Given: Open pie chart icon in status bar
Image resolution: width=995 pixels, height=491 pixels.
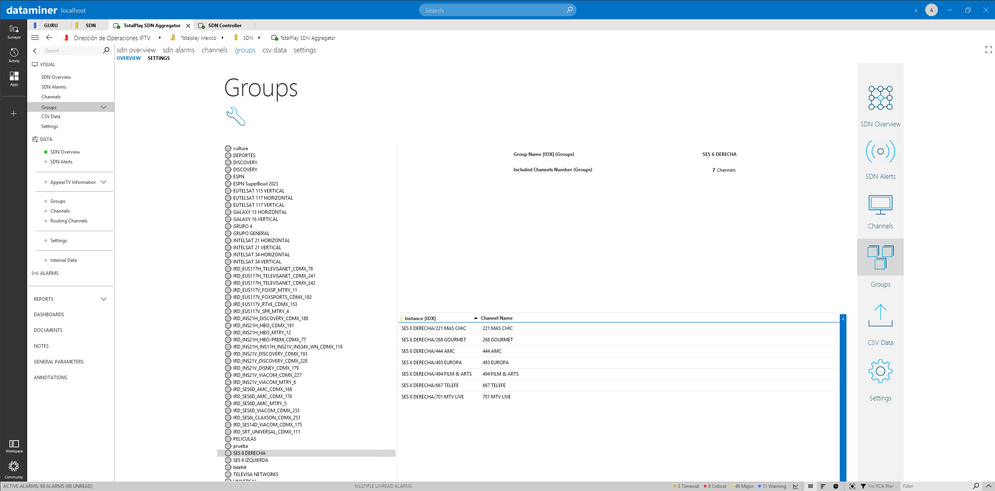Looking at the screenshot, I should (x=836, y=486).
